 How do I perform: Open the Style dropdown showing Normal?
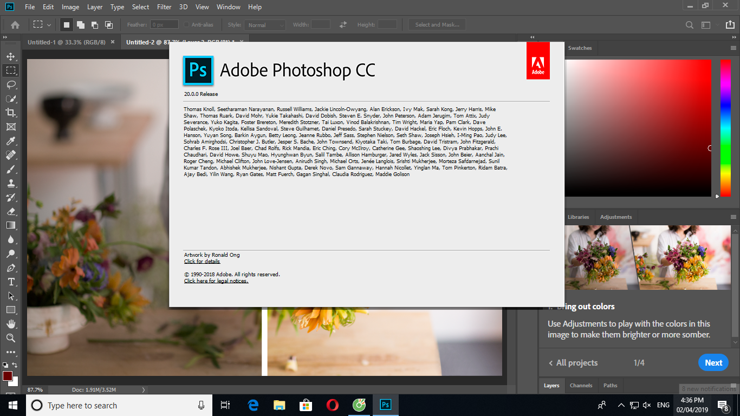(x=264, y=25)
